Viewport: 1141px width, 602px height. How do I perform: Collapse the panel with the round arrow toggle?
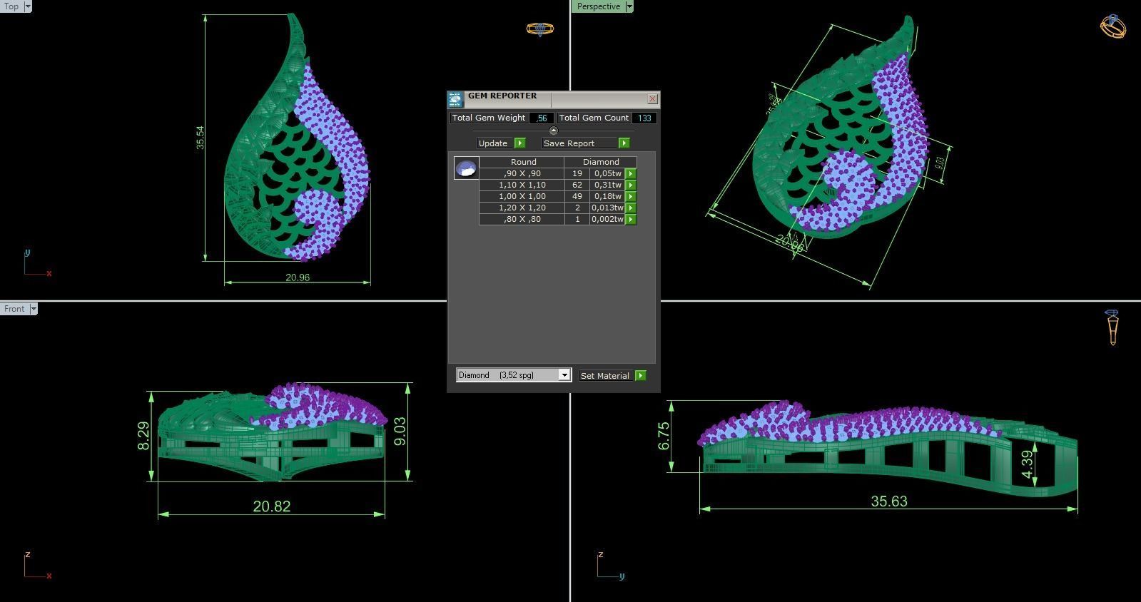[553, 131]
